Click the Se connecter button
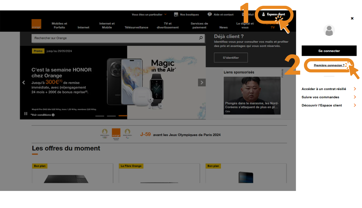This screenshot has width=362, height=208. point(329,51)
